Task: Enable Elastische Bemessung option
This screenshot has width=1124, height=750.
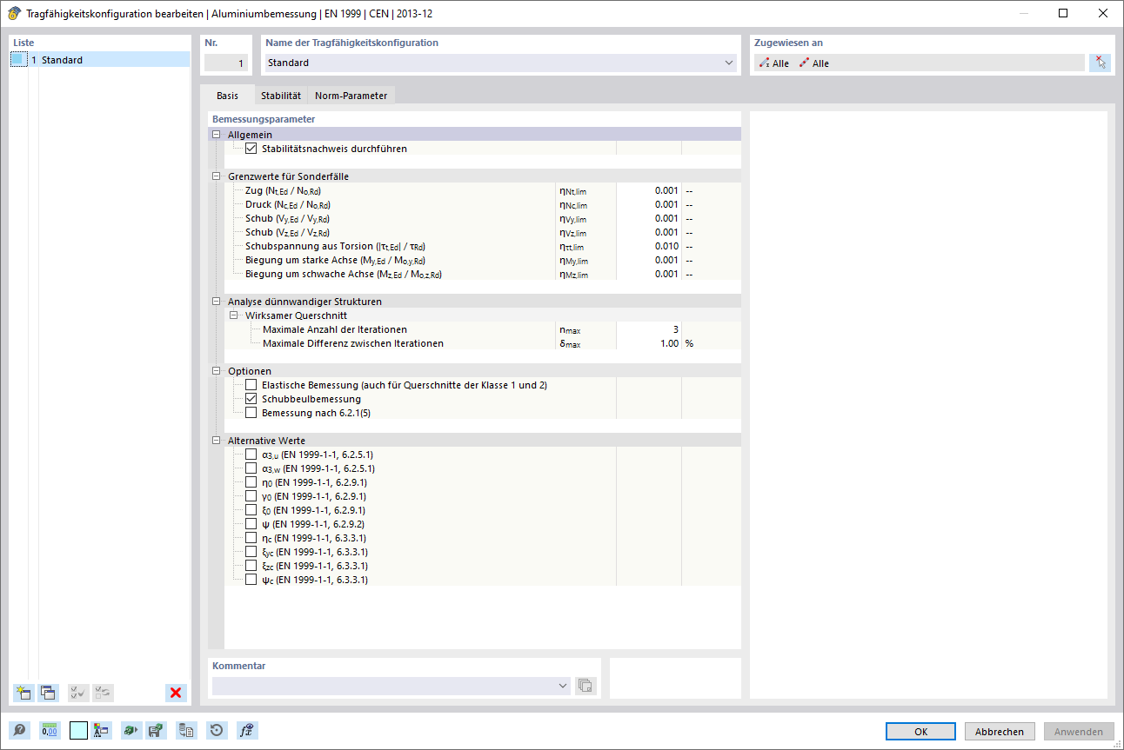Action: tap(251, 385)
